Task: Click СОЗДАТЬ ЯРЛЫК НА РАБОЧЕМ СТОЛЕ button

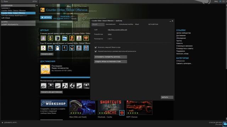Action: (x=111, y=61)
